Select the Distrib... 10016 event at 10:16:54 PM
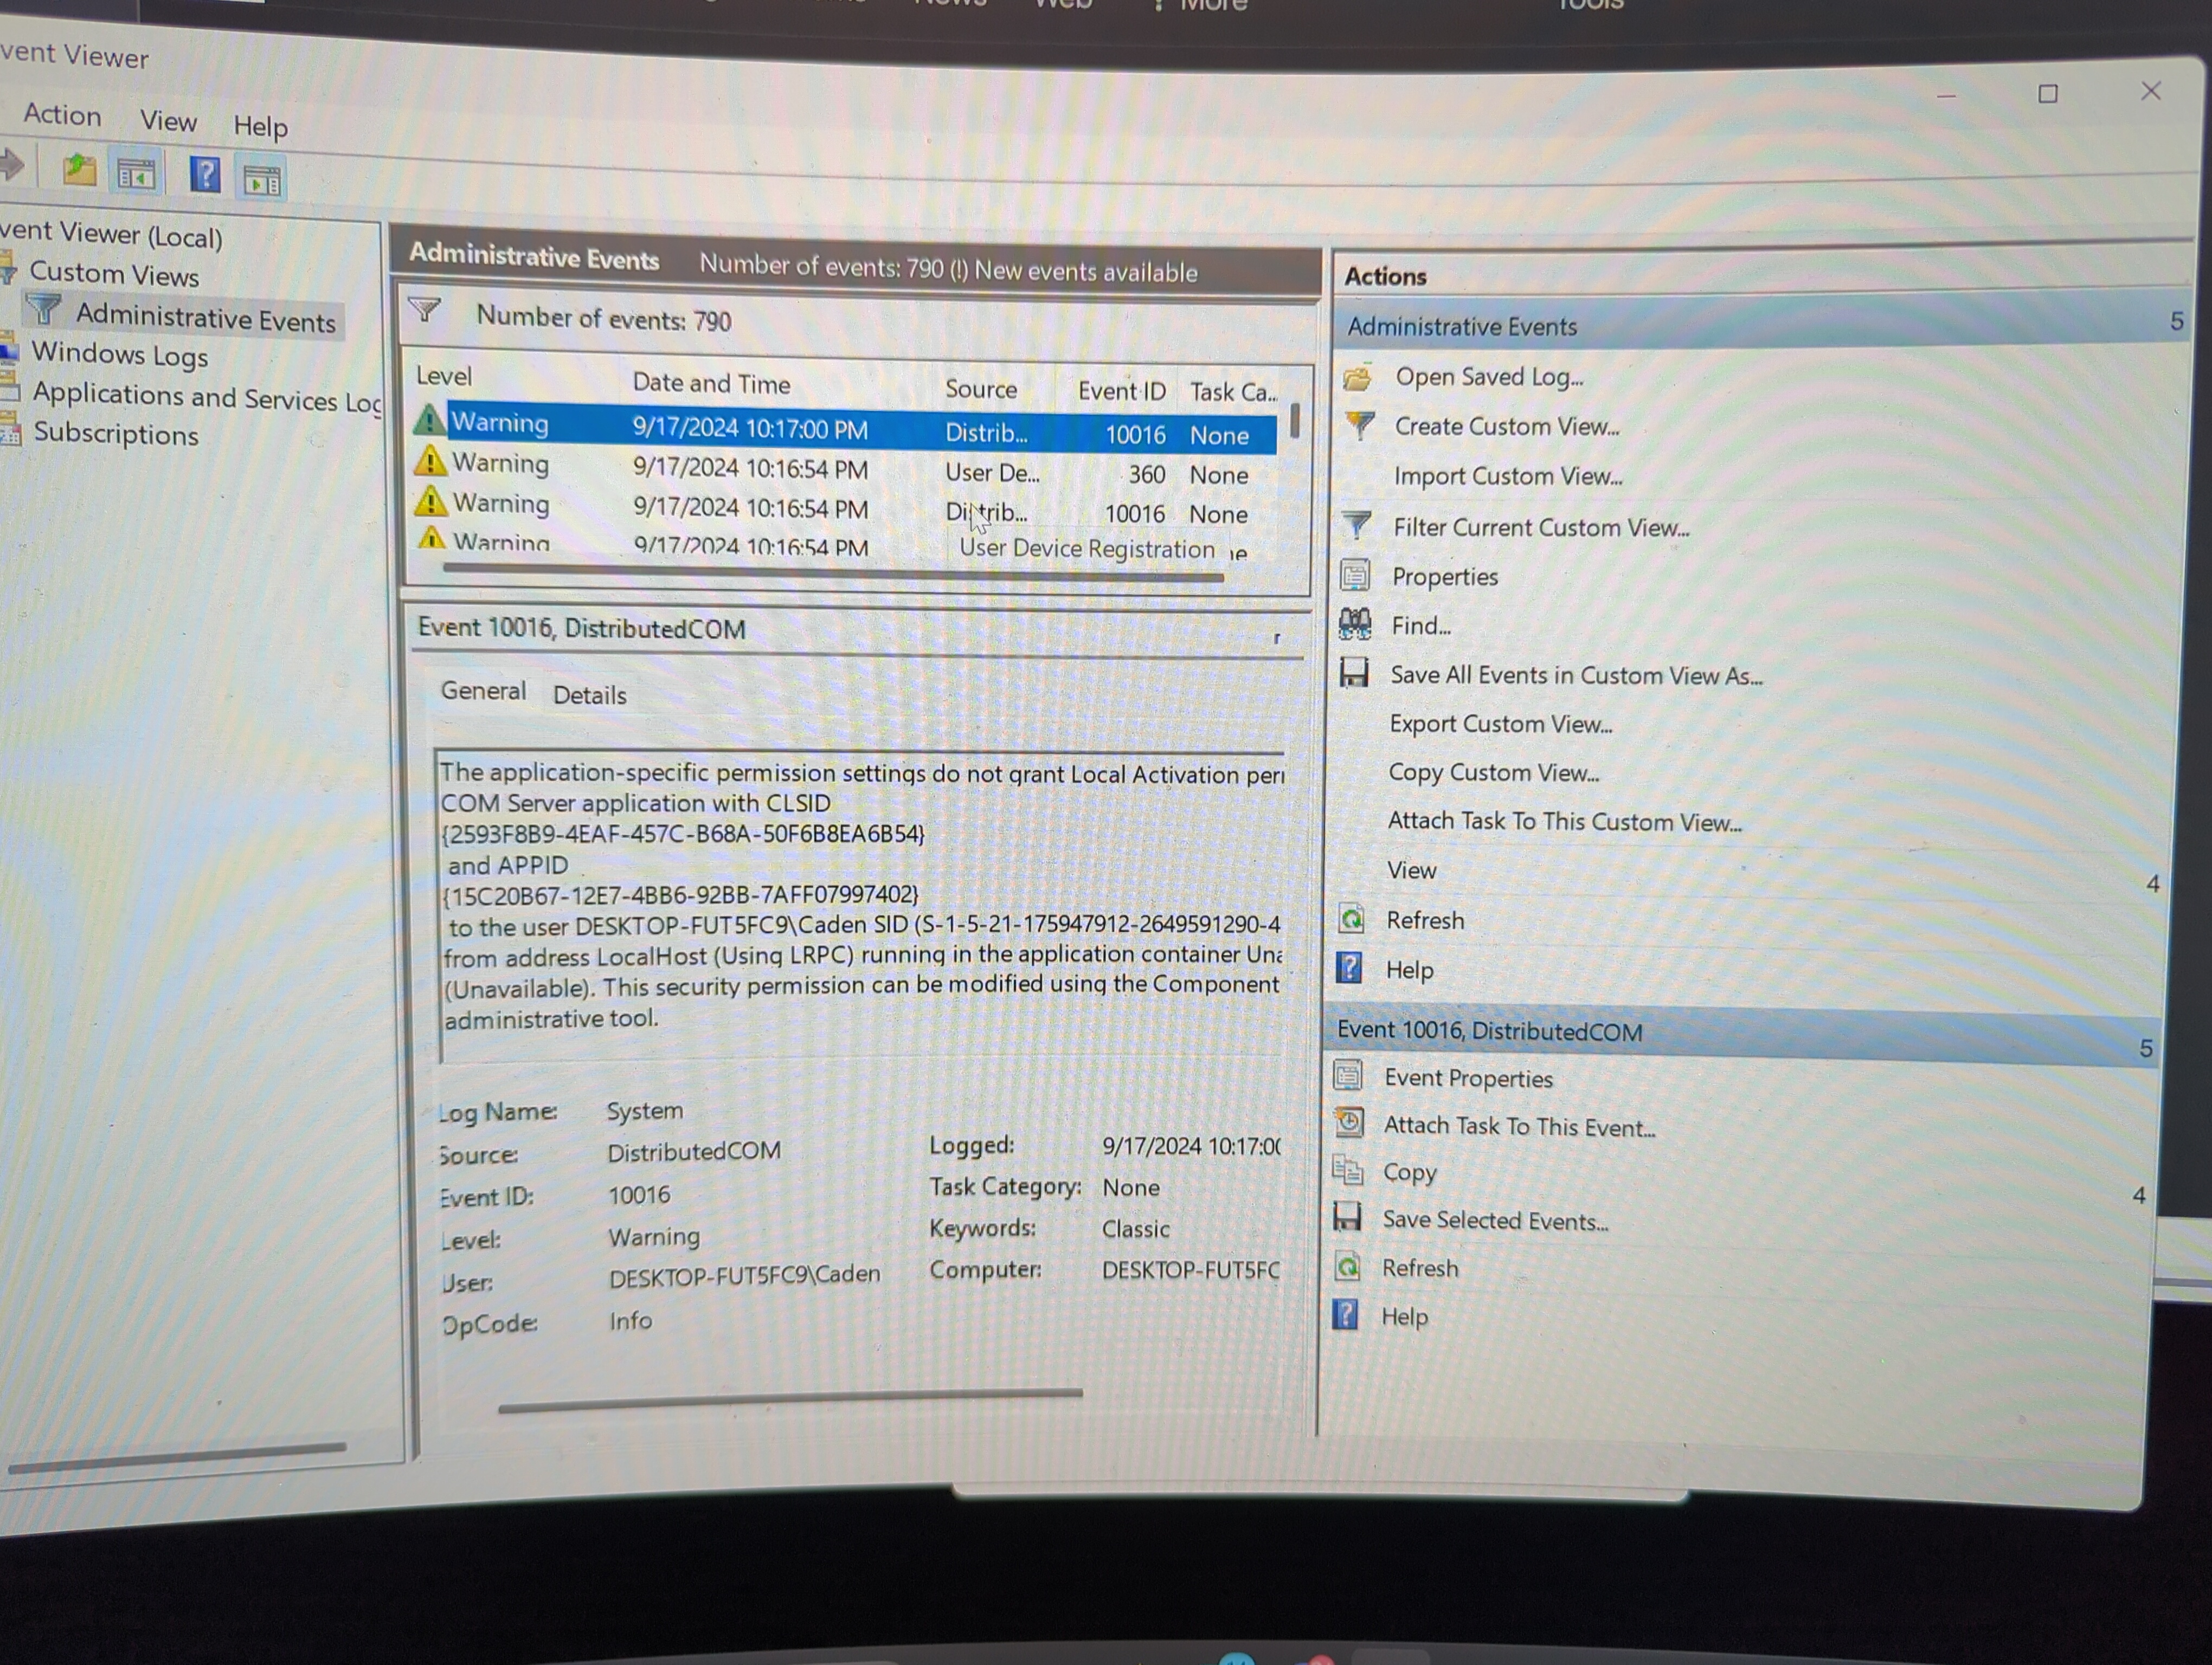2212x1665 pixels. click(846, 508)
